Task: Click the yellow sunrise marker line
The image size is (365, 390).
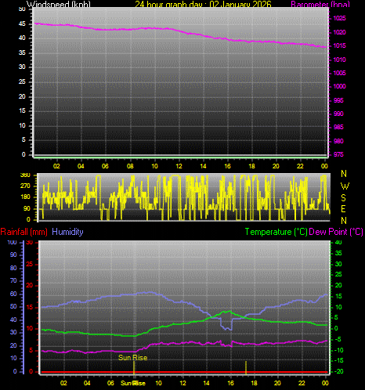Action: click(134, 367)
